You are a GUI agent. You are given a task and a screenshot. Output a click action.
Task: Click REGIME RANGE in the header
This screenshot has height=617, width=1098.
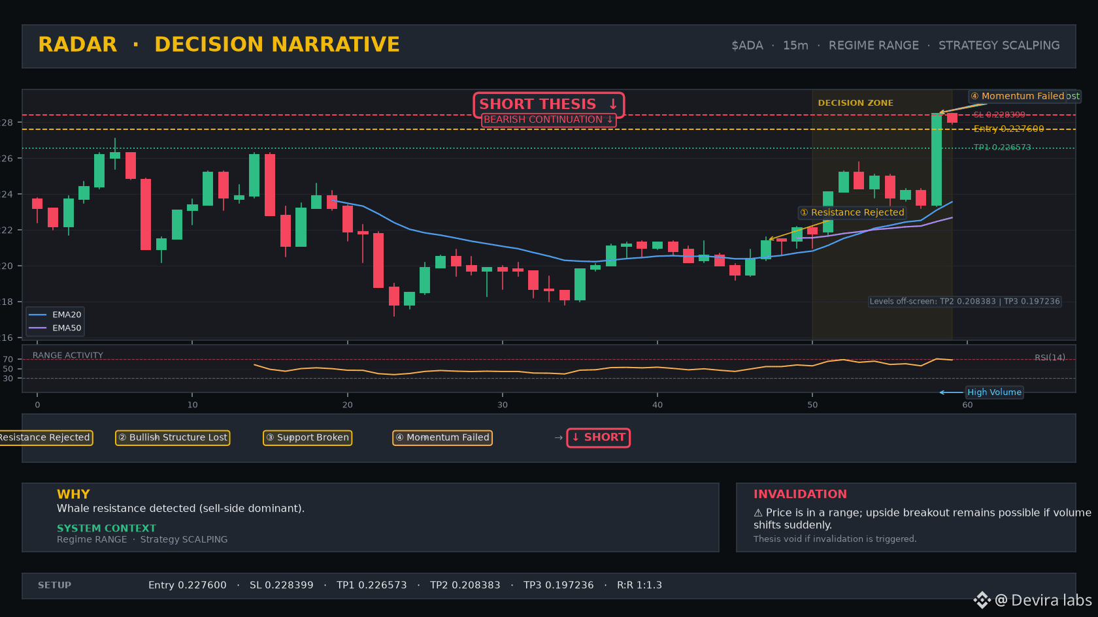pos(874,45)
